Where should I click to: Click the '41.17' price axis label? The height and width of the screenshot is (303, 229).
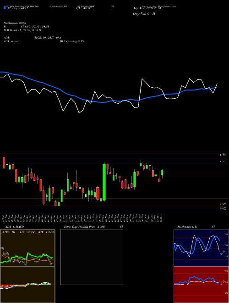(223, 161)
